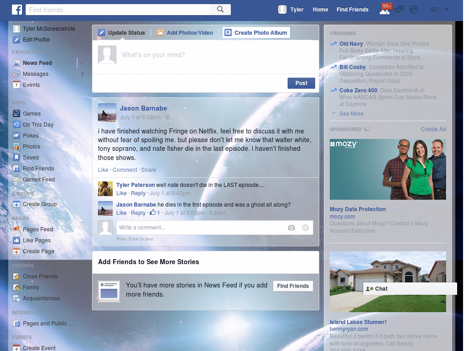Screen dimensions: 469x351
Task: Click the Like Pages thumbs-up icon
Action: 16,240
